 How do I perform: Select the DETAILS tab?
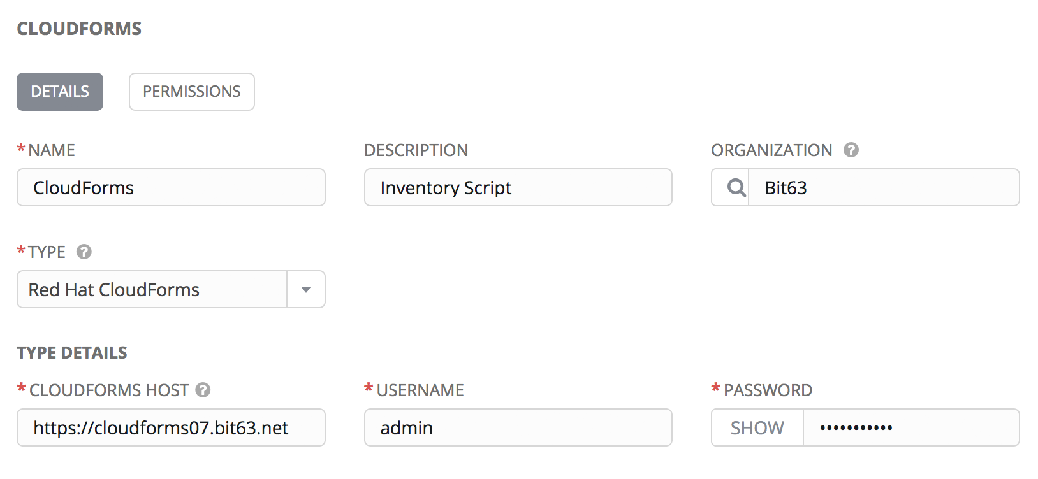60,92
